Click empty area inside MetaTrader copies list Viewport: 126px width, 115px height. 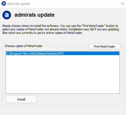pyautogui.click(x=63, y=72)
